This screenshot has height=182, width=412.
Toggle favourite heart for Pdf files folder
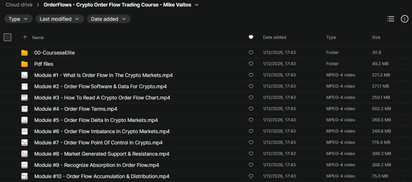pos(251,64)
